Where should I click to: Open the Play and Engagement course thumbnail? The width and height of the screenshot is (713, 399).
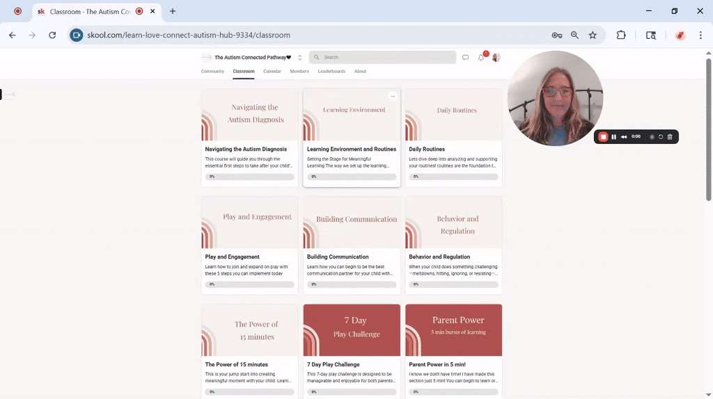pyautogui.click(x=250, y=222)
